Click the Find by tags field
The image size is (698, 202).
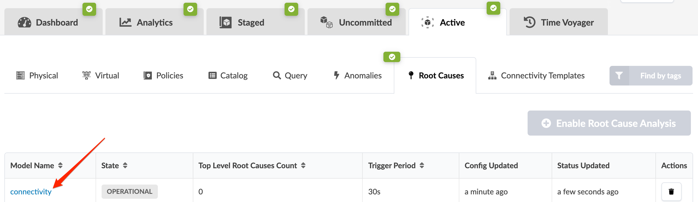tap(660, 76)
